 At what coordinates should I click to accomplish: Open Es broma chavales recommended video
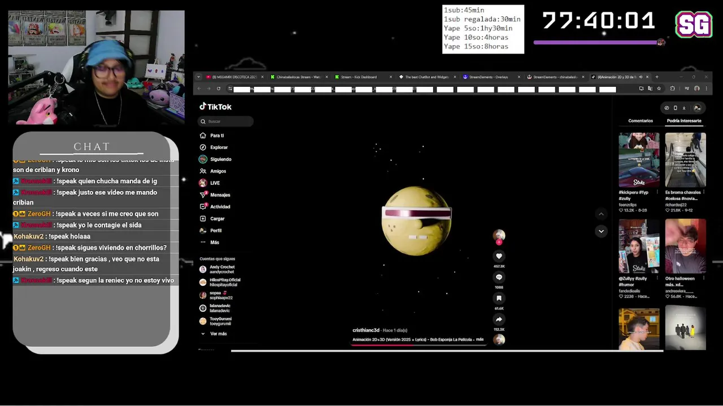[x=685, y=160]
